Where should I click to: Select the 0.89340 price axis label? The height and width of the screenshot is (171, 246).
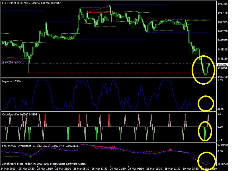coord(223,50)
